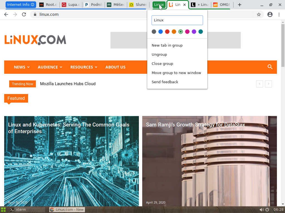Reload the linux.com page
The height and width of the screenshot is (213, 285).
[24, 14]
